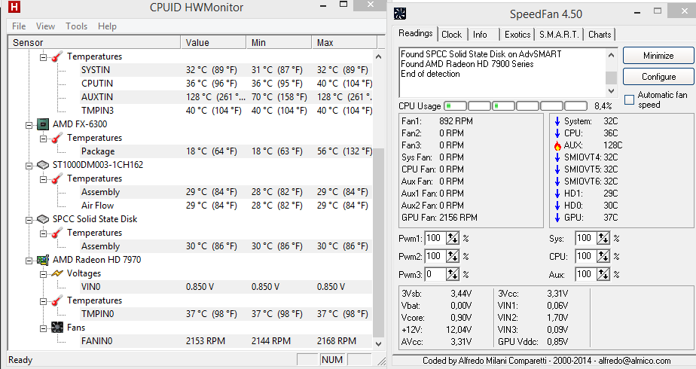Click the Pwm1 percentage input field

click(435, 238)
